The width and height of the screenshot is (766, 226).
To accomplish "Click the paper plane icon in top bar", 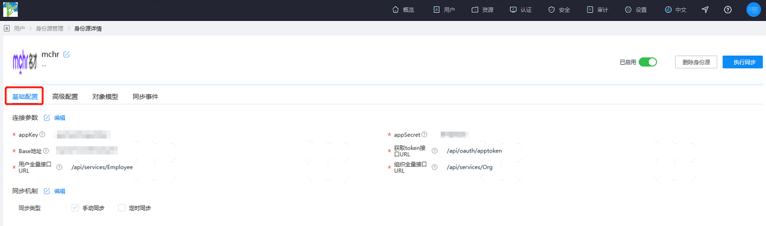I will (705, 10).
